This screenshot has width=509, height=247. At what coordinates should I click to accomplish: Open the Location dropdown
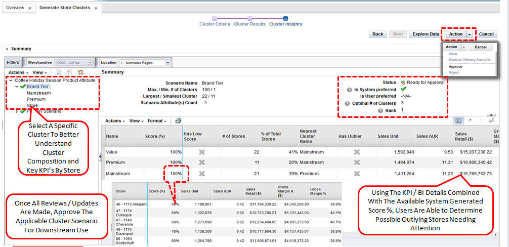click(169, 63)
